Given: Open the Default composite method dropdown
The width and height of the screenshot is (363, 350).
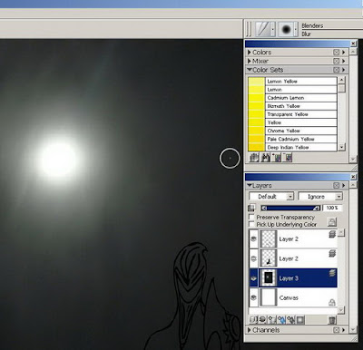Looking at the screenshot, I should click(271, 197).
